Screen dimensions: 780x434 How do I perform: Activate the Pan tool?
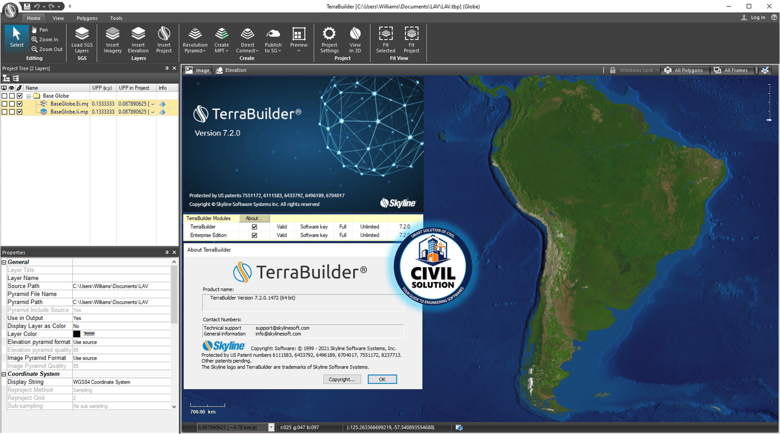[x=40, y=30]
